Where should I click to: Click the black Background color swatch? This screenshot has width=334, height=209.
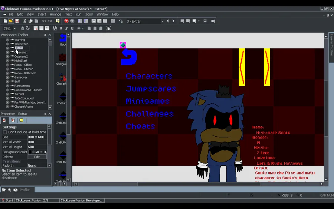tap(30, 152)
